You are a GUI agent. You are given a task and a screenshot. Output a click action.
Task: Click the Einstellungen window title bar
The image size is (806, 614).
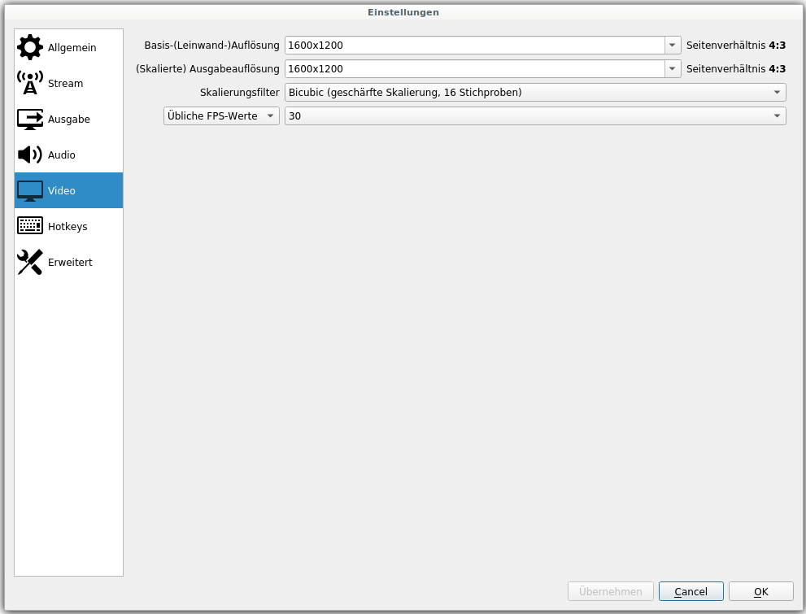point(403,12)
